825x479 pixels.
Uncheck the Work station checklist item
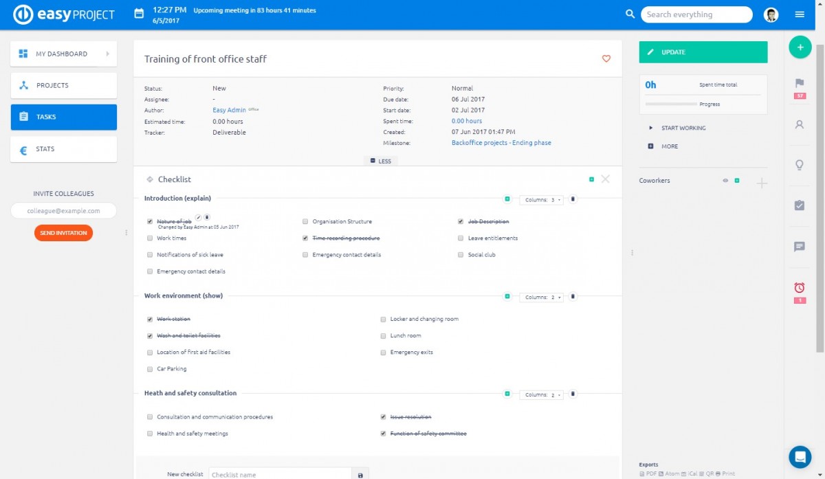coord(150,319)
